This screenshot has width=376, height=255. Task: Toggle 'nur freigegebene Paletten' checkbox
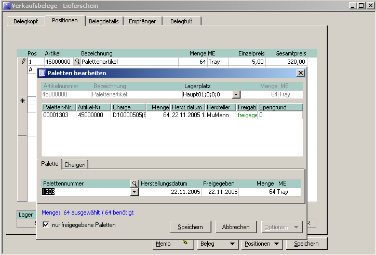(46, 225)
